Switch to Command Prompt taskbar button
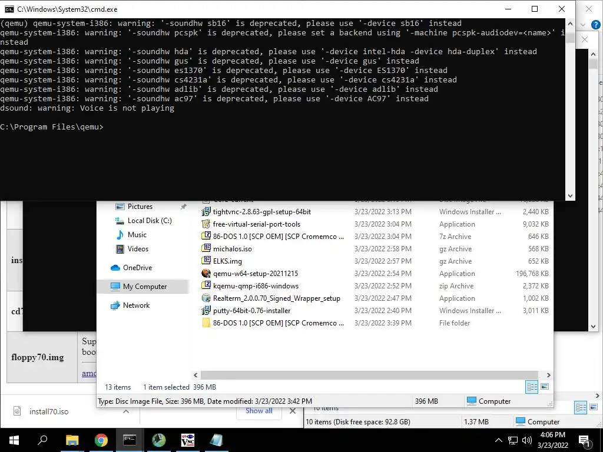The width and height of the screenshot is (603, 452). tap(130, 440)
